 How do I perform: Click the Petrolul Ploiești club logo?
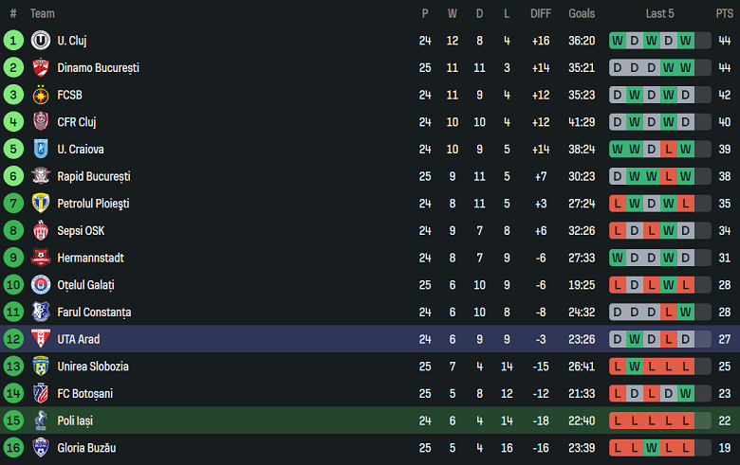pyautogui.click(x=40, y=204)
